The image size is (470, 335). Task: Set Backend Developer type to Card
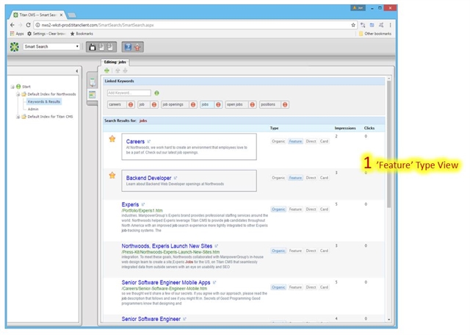pos(324,178)
